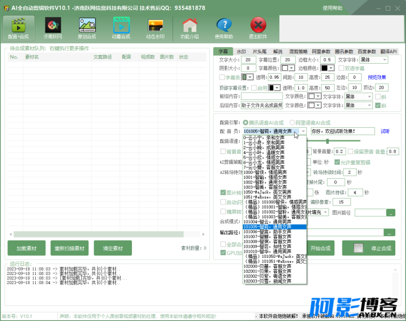Open the 翻译API tab
406x321 pixels.
coord(388,51)
